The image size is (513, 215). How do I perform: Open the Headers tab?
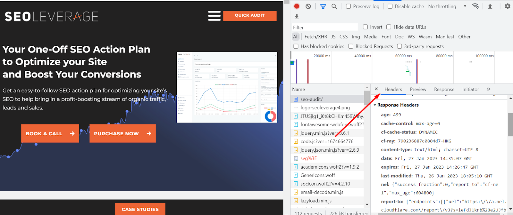pyautogui.click(x=393, y=89)
